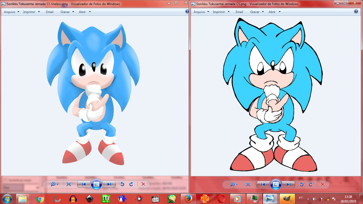Show actual size in the lineless.png viewer
The width and height of the screenshot is (363, 204).
(69, 184)
